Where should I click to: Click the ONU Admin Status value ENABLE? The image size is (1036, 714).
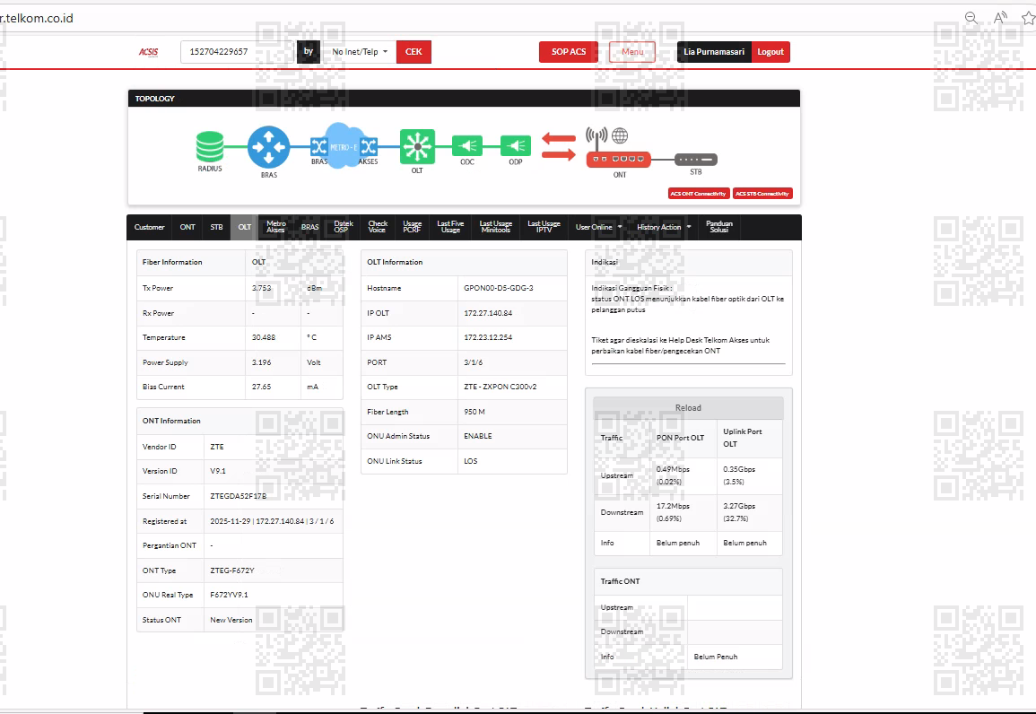coord(478,436)
